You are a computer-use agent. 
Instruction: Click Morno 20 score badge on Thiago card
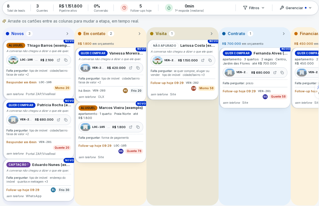tap(62, 88)
